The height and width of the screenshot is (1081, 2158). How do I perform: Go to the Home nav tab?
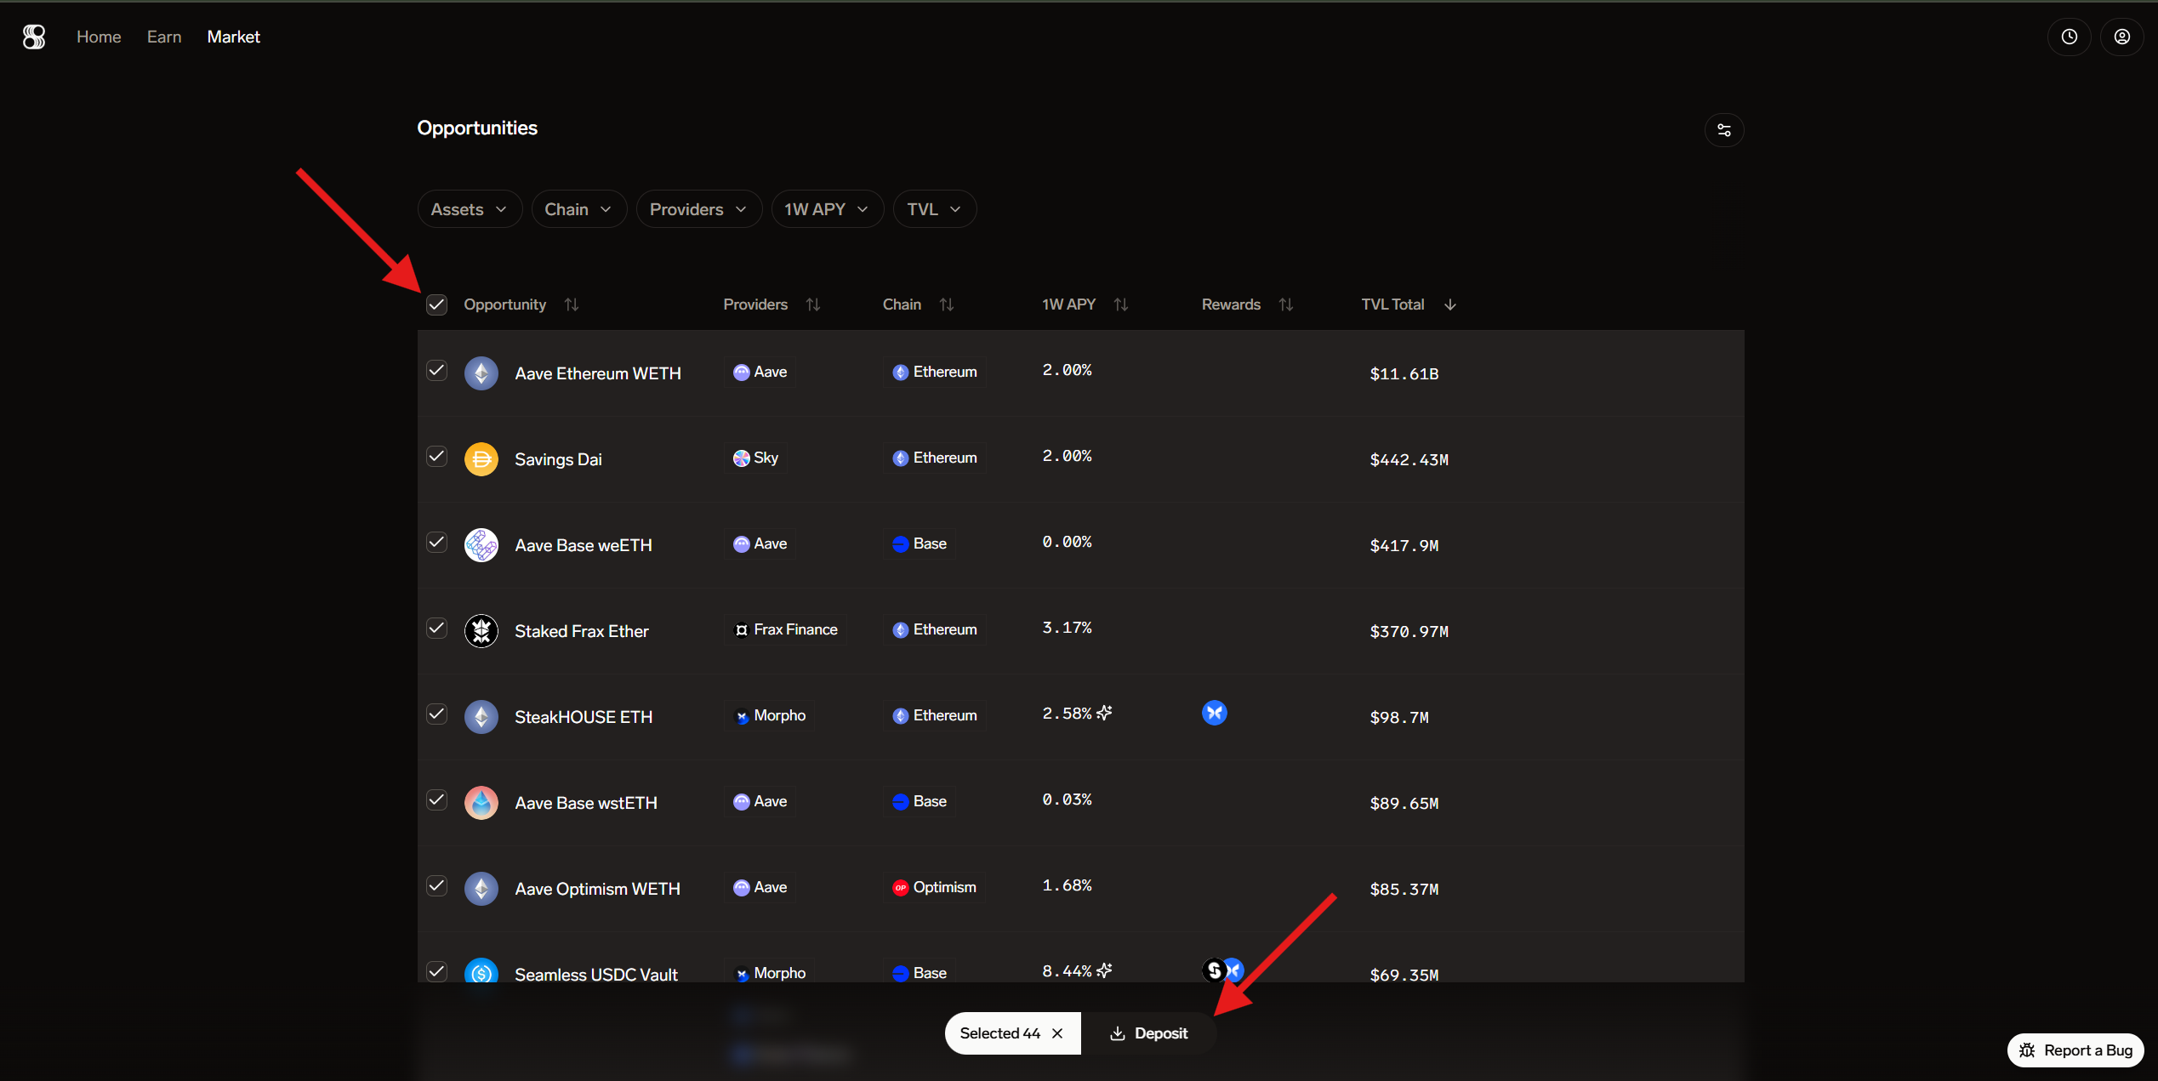pos(99,37)
